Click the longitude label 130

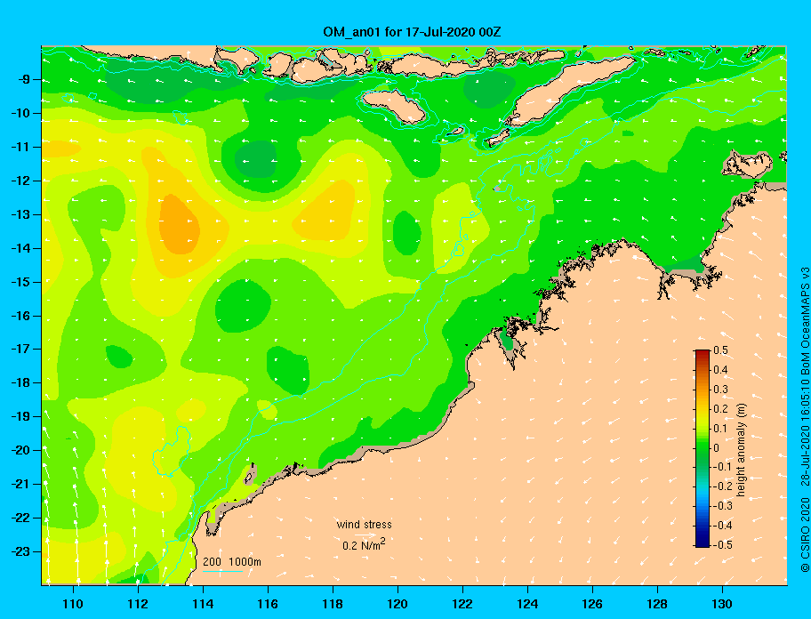[722, 604]
